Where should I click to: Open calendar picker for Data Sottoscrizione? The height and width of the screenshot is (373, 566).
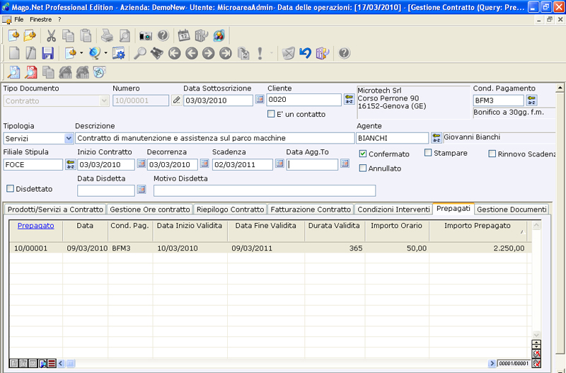tap(260, 99)
